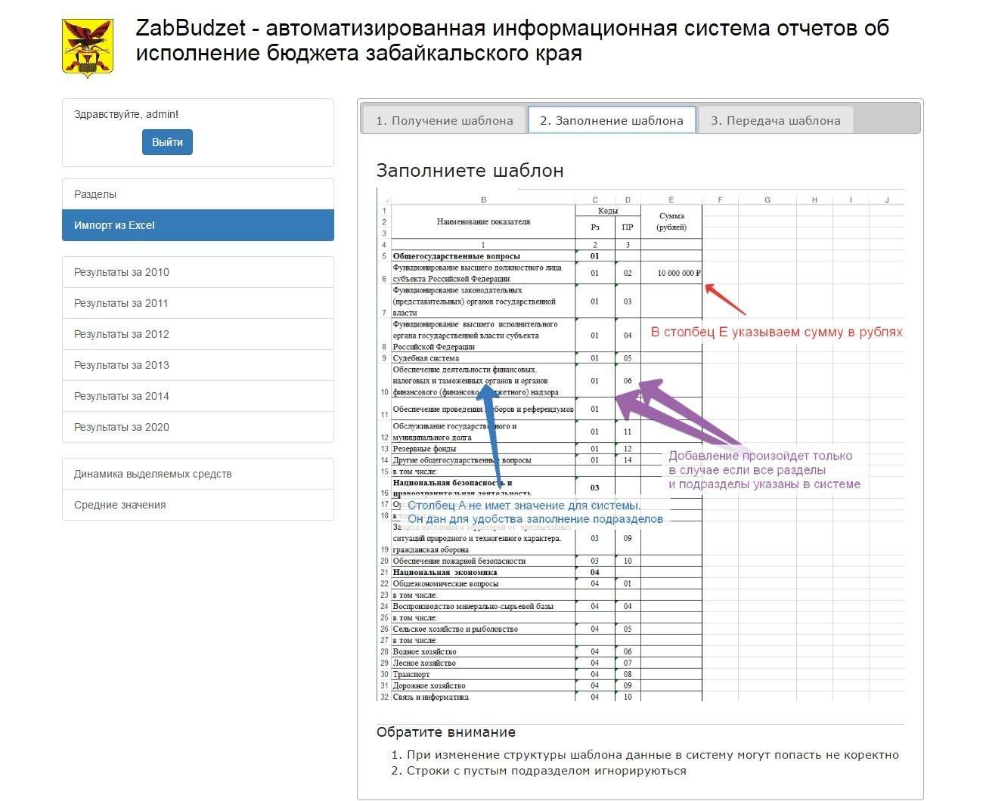Open Результаты за 2010
The height and width of the screenshot is (801, 986).
pyautogui.click(x=198, y=272)
